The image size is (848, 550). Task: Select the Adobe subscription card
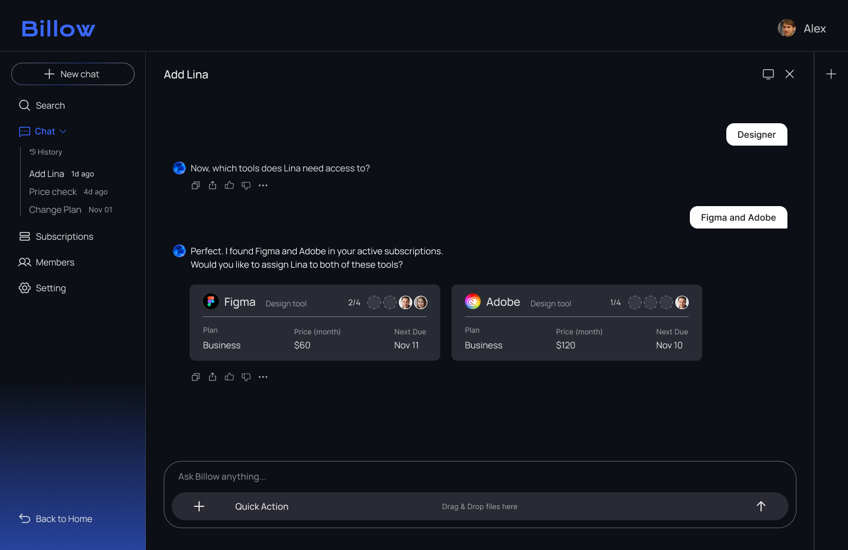coord(577,323)
